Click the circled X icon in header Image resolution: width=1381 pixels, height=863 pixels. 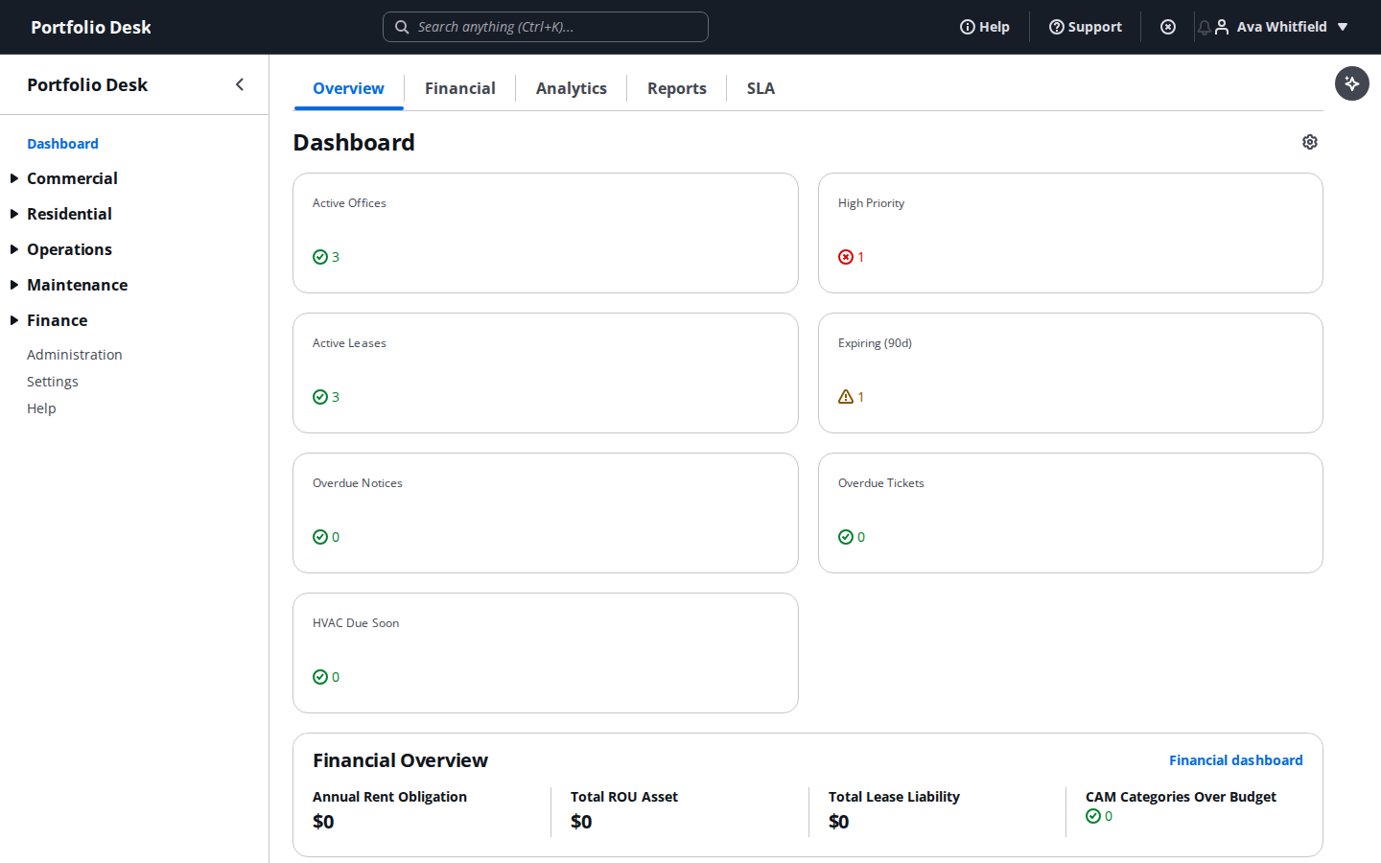1168,27
